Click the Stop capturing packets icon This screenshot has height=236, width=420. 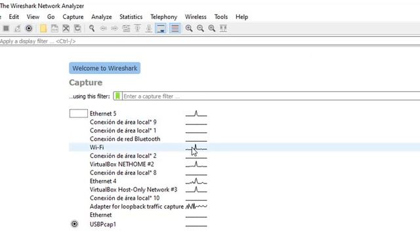point(6,28)
